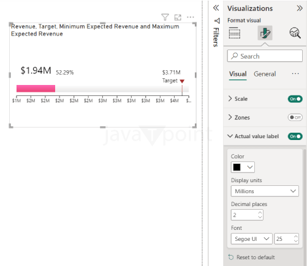Disable the Actual value label switch
Screen dimensions: 307x266
pyautogui.click(x=295, y=136)
